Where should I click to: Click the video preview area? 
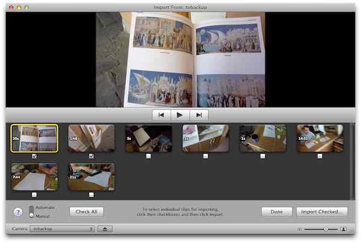pyautogui.click(x=180, y=60)
